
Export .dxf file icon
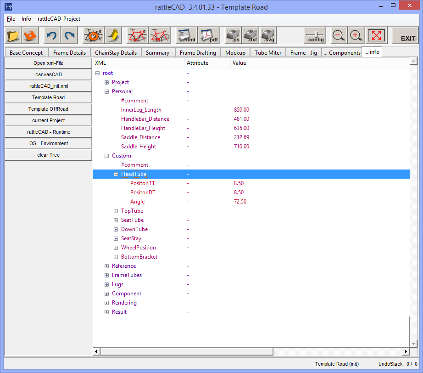pyautogui.click(x=250, y=35)
